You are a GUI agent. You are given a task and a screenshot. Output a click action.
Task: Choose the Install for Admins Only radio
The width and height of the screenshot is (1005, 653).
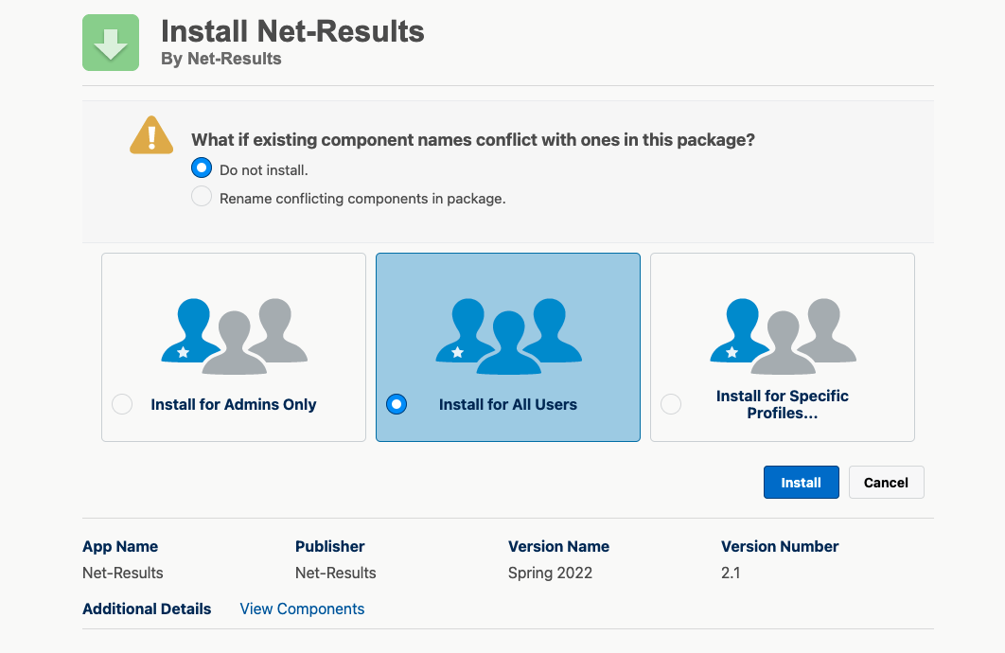pyautogui.click(x=122, y=404)
